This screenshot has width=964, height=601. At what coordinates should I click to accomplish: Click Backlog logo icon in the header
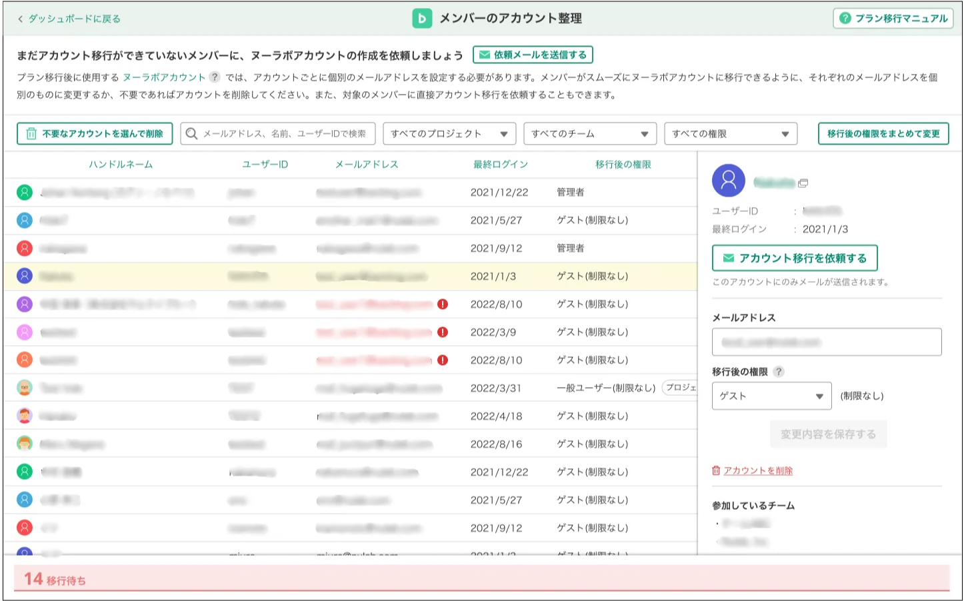(x=422, y=19)
